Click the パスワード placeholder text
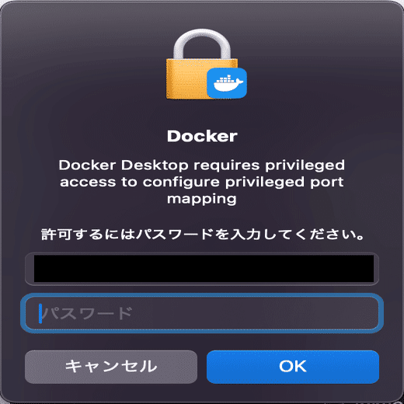Screen dimensions: 404x404 point(87,313)
